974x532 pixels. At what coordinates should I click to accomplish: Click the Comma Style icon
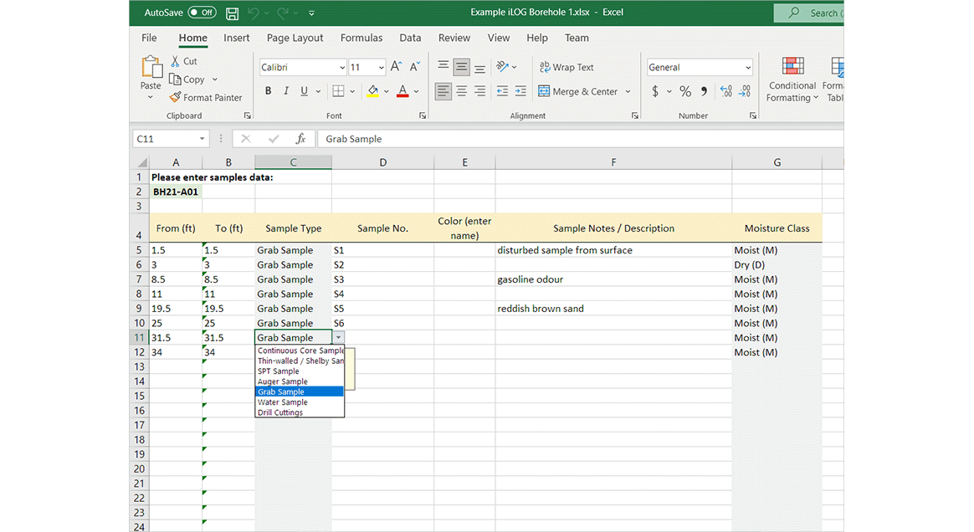(704, 91)
